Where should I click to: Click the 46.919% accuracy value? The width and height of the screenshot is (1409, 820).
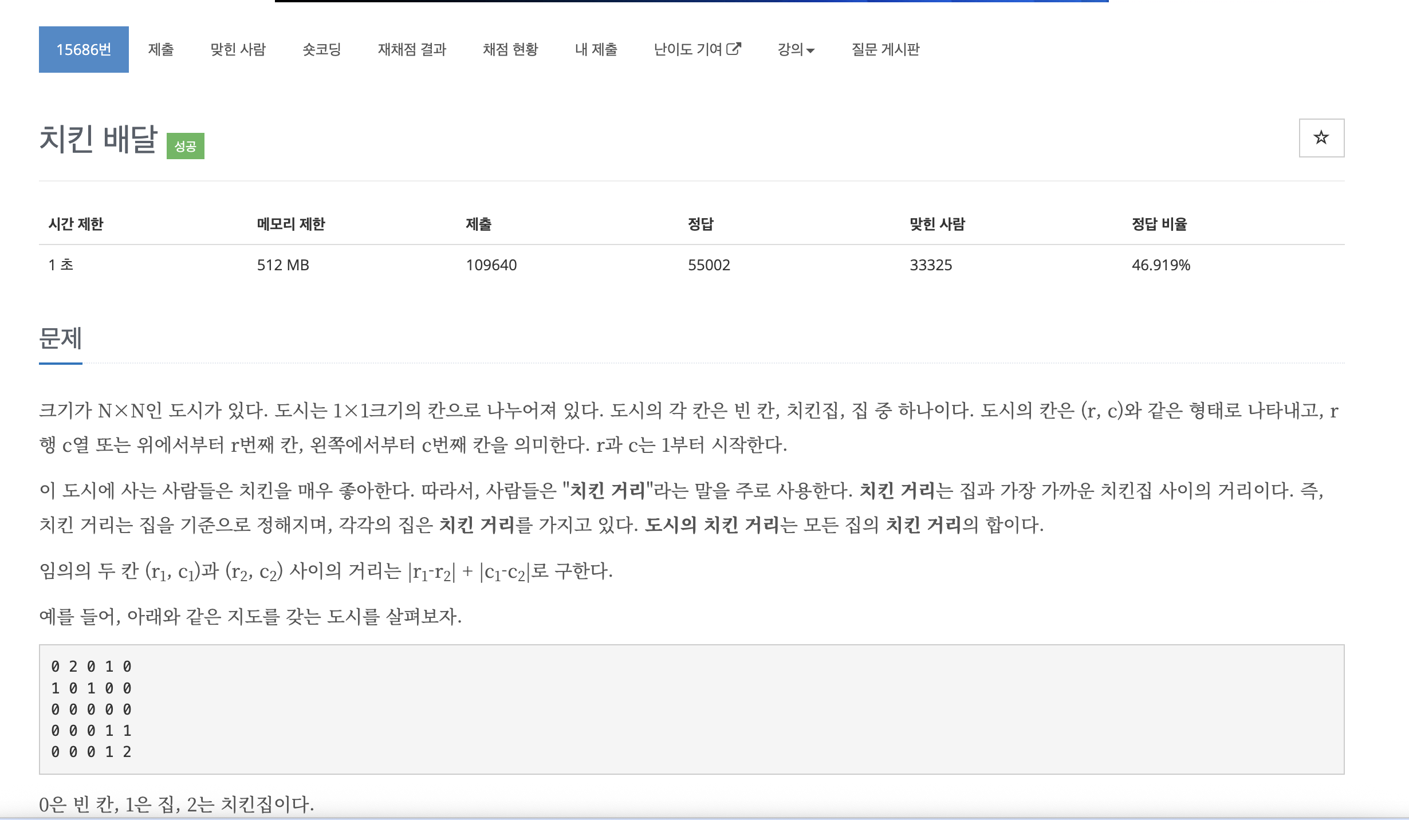(1160, 265)
